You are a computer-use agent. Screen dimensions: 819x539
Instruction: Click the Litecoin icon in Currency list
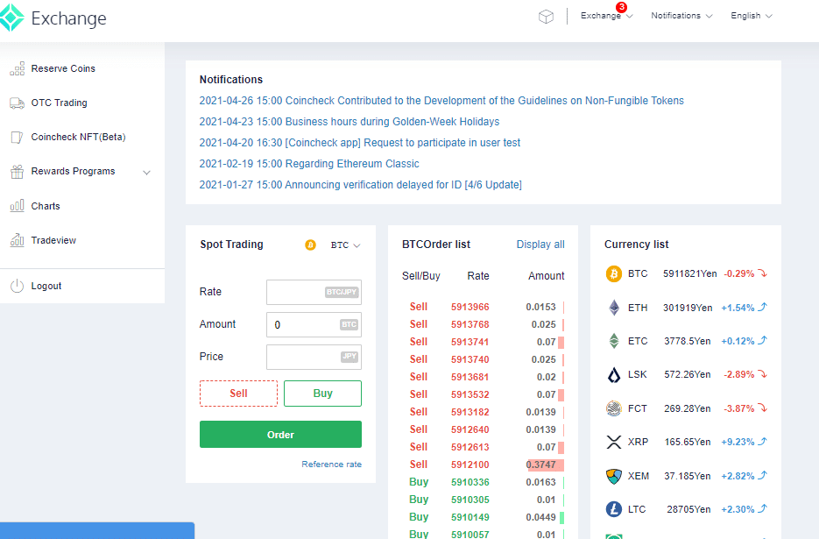click(614, 509)
